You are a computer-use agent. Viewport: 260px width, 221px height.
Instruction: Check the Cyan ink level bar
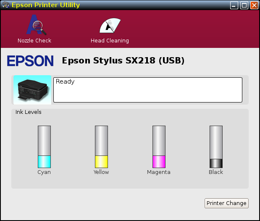44,147
